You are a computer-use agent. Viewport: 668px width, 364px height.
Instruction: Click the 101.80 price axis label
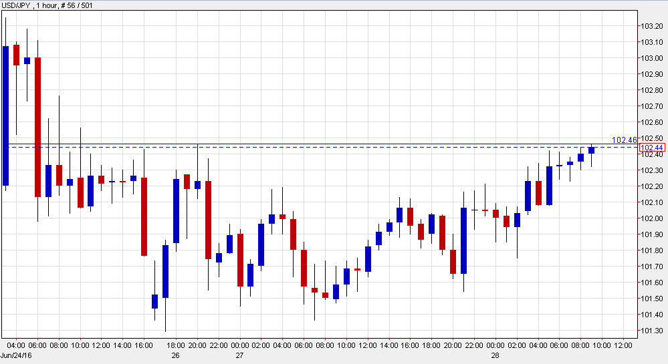pos(652,250)
